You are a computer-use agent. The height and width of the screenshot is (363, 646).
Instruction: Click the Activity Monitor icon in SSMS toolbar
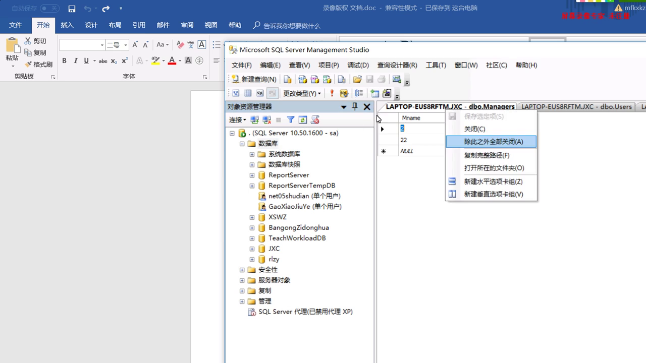point(397,79)
